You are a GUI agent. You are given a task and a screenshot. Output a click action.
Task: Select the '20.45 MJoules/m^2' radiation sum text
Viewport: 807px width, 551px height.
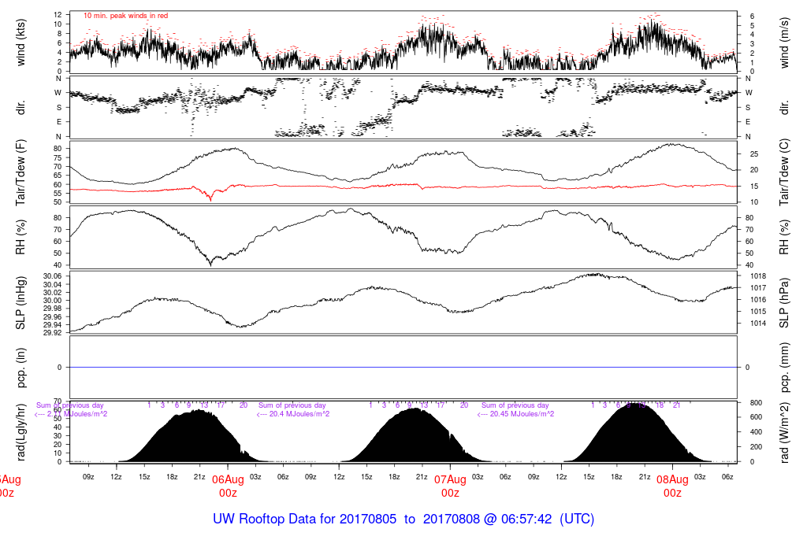click(x=522, y=414)
